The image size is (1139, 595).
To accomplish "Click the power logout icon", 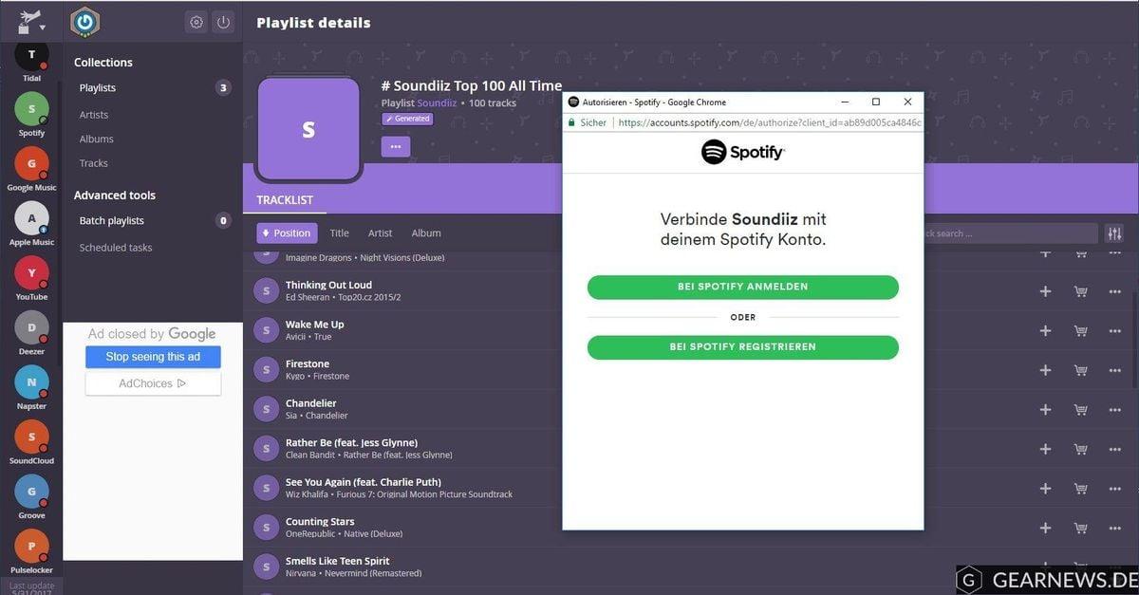I will click(x=223, y=22).
